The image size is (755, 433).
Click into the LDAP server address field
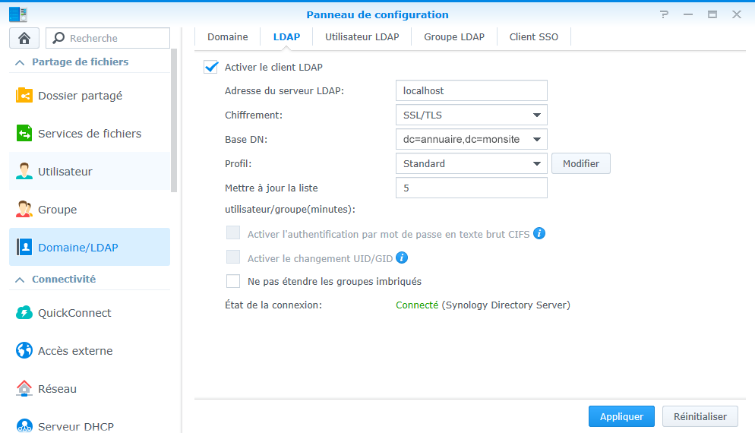coord(472,90)
